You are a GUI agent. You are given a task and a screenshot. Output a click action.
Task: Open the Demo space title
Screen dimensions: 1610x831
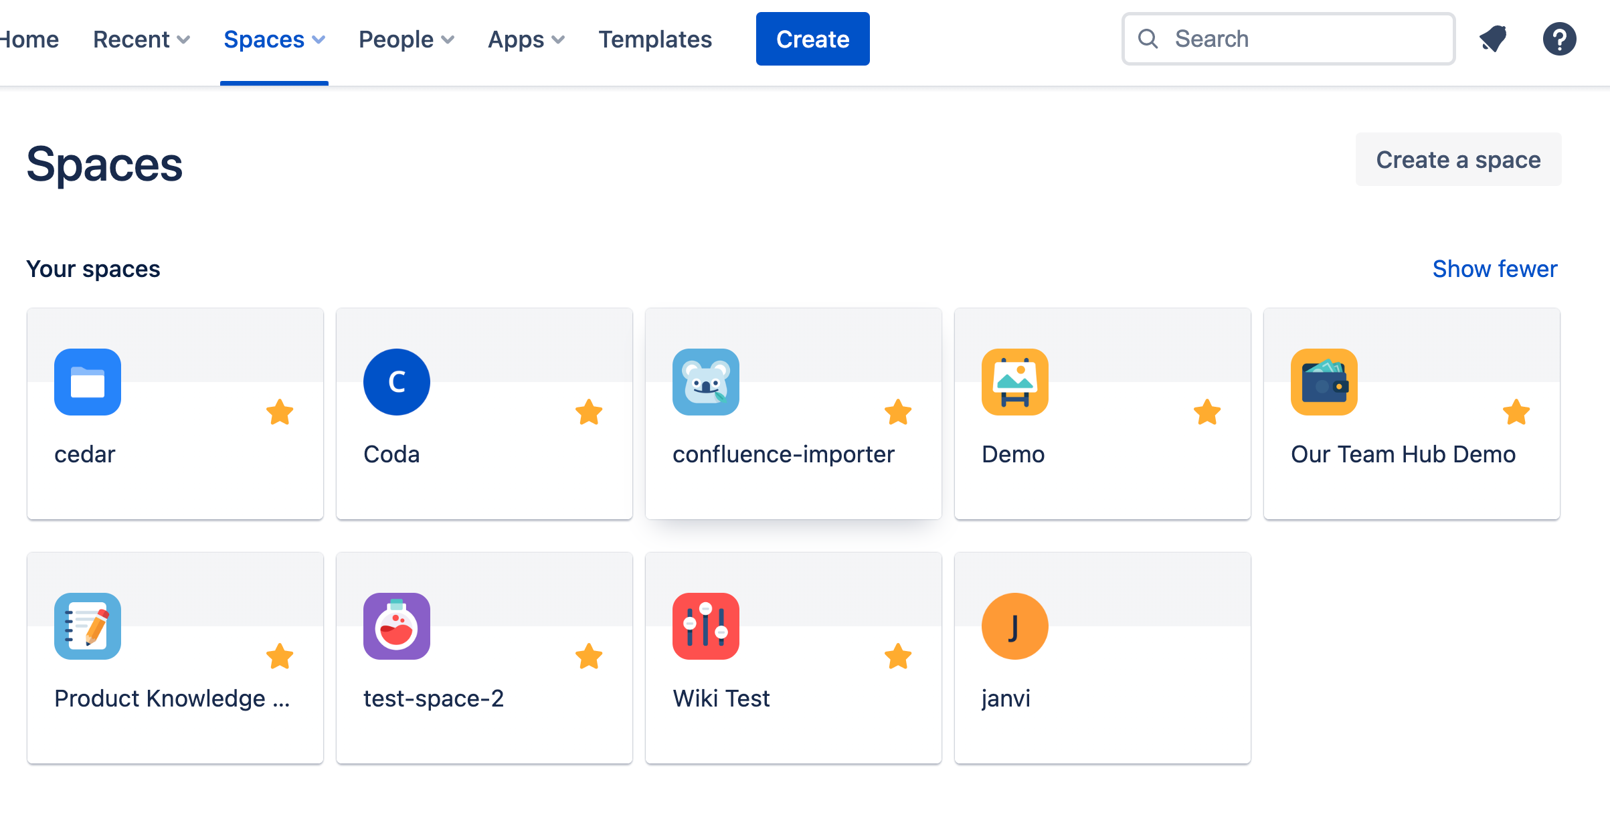pyautogui.click(x=1013, y=454)
